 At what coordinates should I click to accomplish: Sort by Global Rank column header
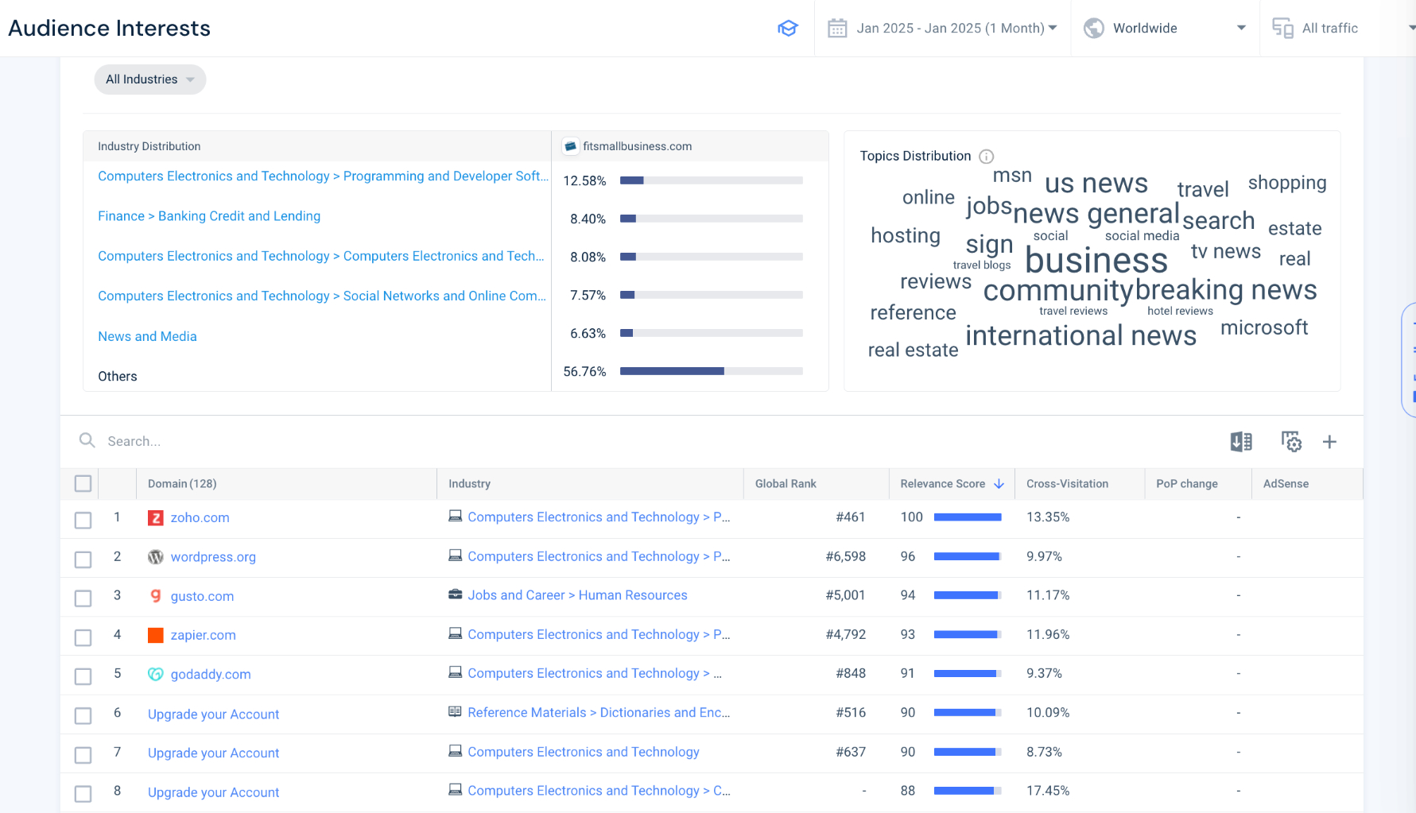786,484
